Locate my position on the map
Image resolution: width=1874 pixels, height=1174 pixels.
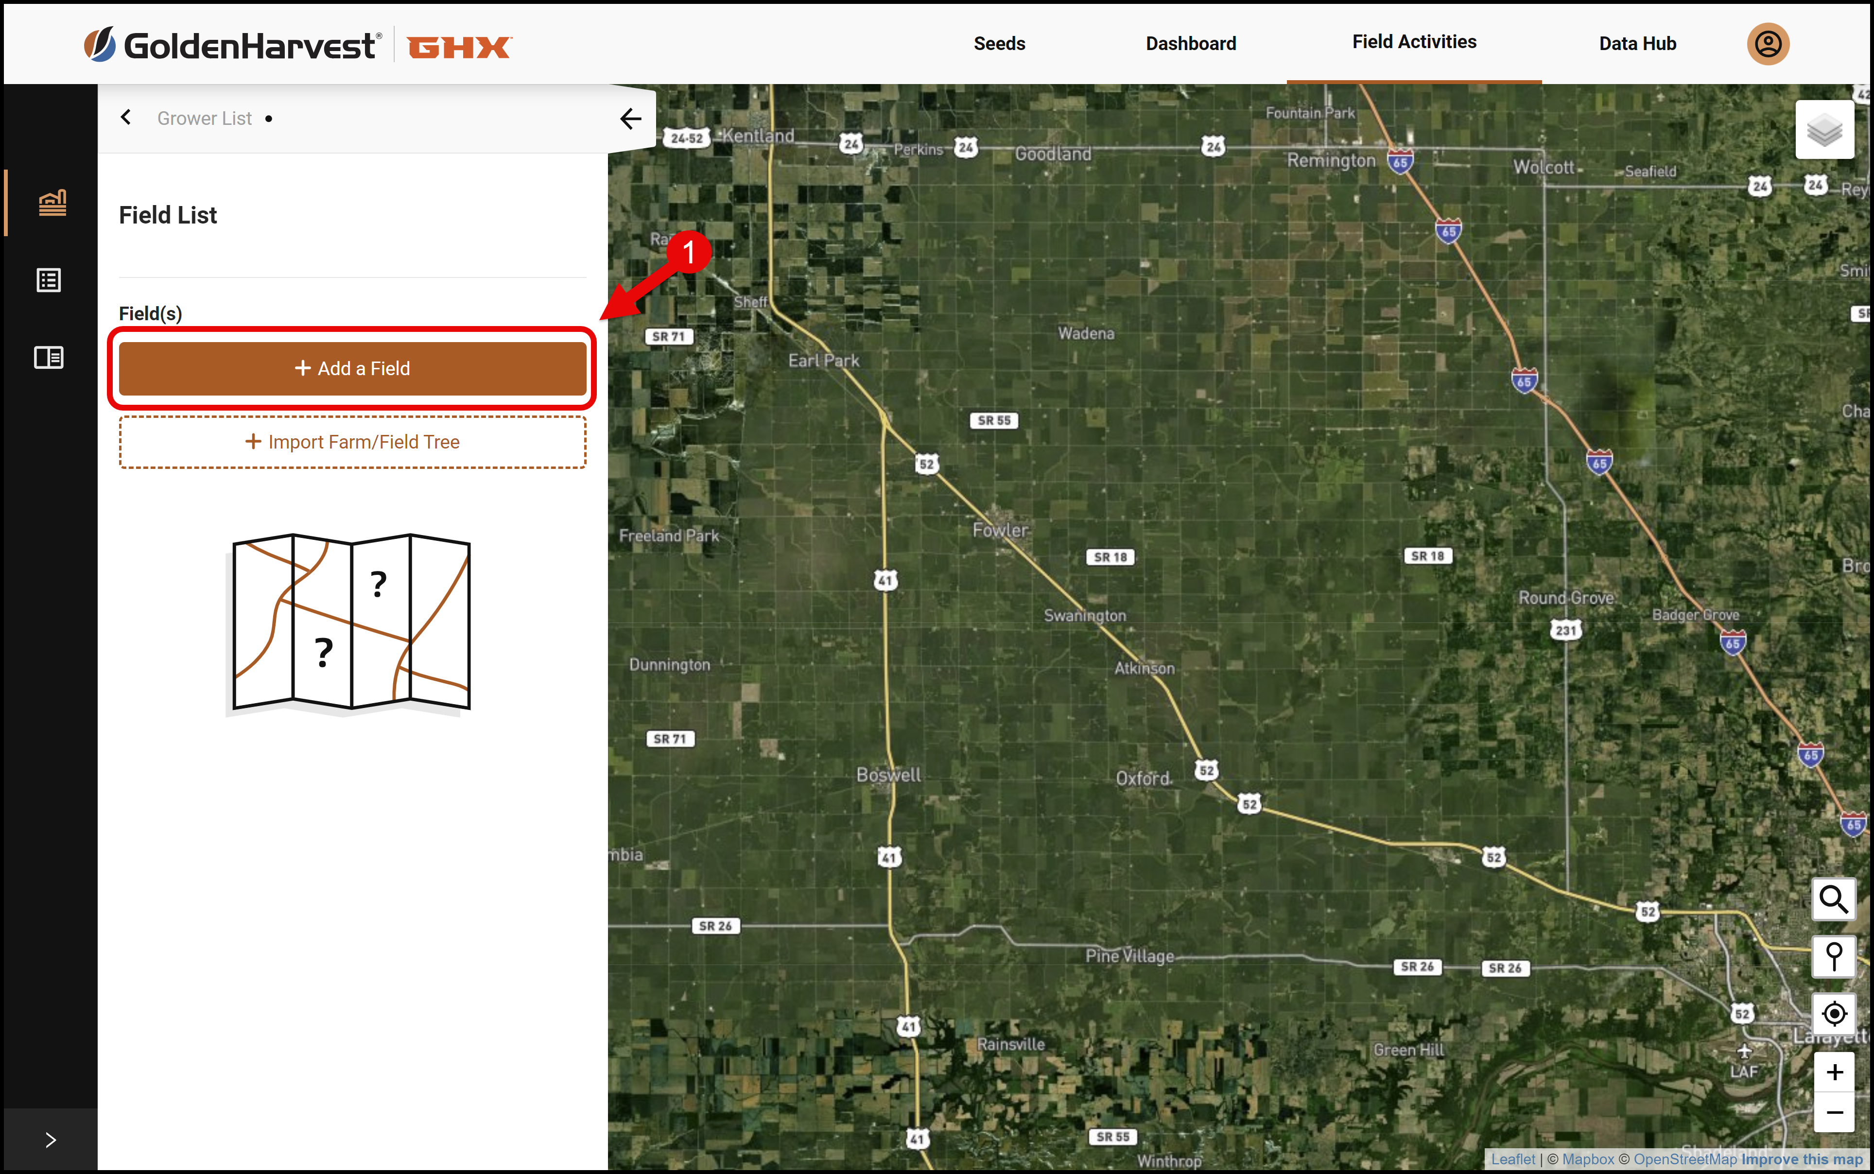1834,1013
